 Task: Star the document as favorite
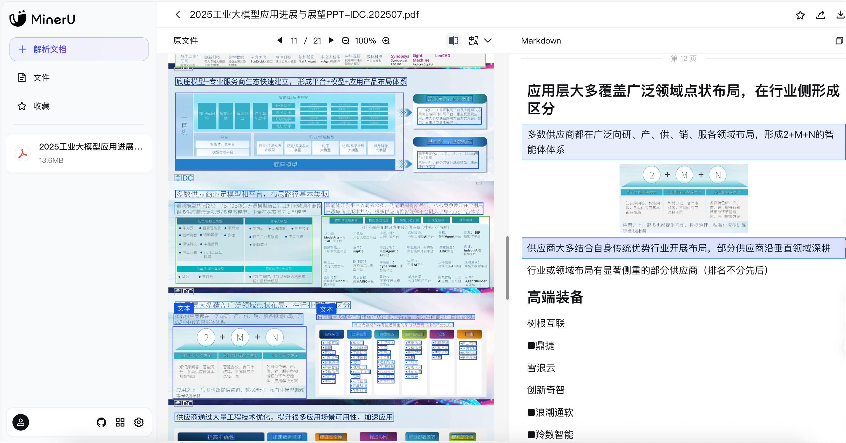click(x=800, y=15)
